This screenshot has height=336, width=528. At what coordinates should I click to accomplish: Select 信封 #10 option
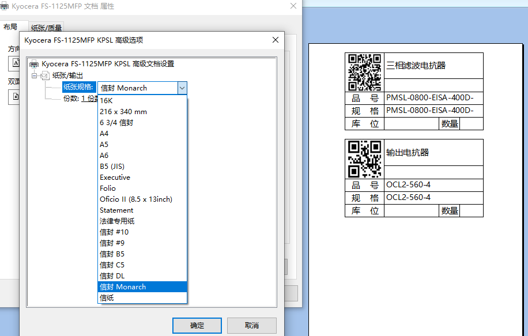(142, 232)
